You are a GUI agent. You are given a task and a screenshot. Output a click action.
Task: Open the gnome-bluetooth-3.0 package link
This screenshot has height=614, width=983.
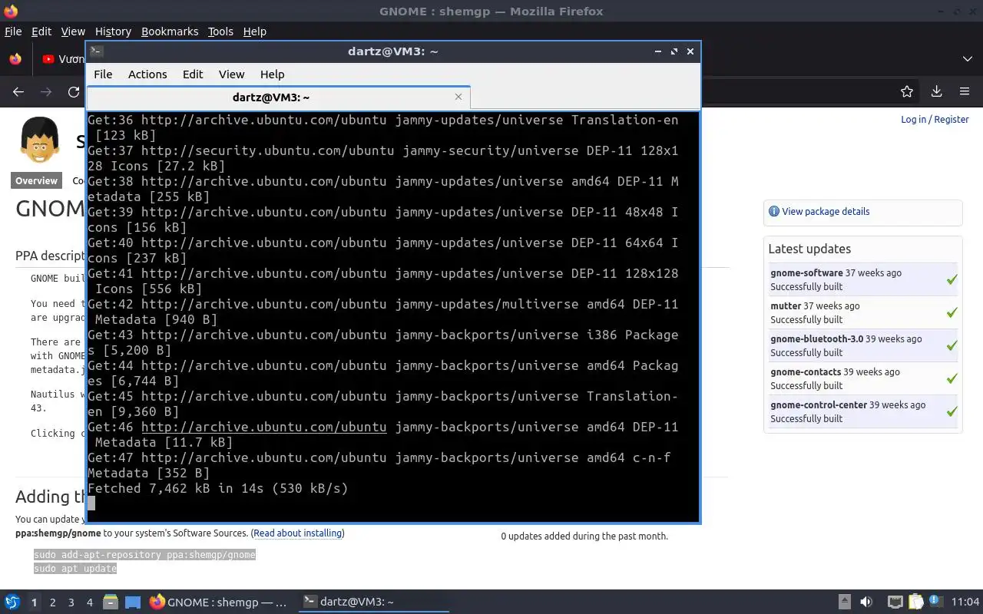click(x=816, y=338)
